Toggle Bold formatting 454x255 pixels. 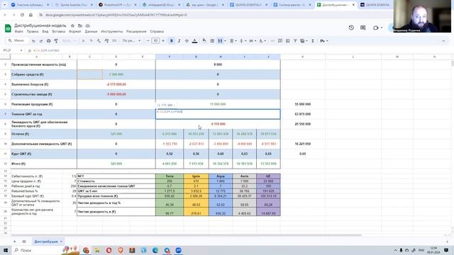pyautogui.click(x=172, y=41)
